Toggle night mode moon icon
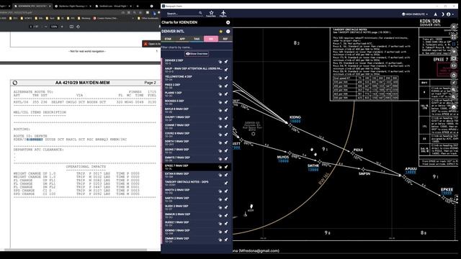This screenshot has width=461, height=259. click(x=442, y=14)
